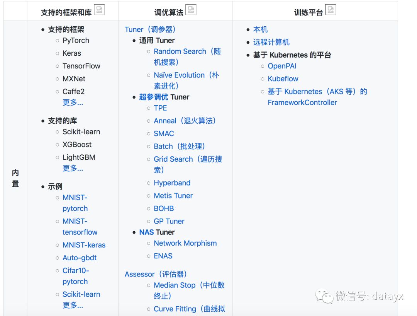Click the broken image icon beside 训练平台
The image size is (417, 316).
[331, 10]
